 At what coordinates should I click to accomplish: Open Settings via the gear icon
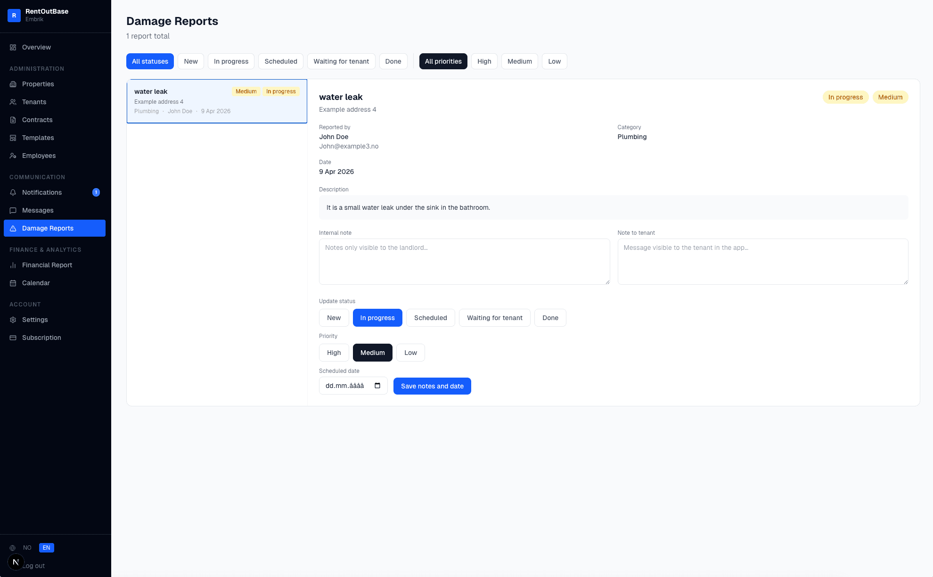(13, 320)
